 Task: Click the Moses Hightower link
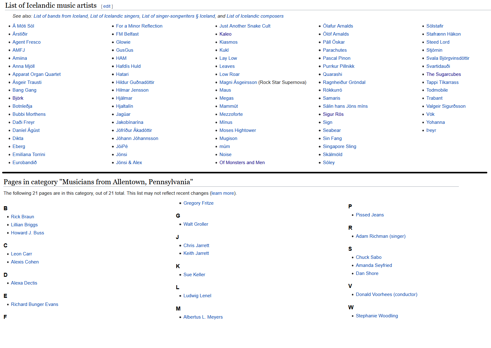click(x=238, y=130)
